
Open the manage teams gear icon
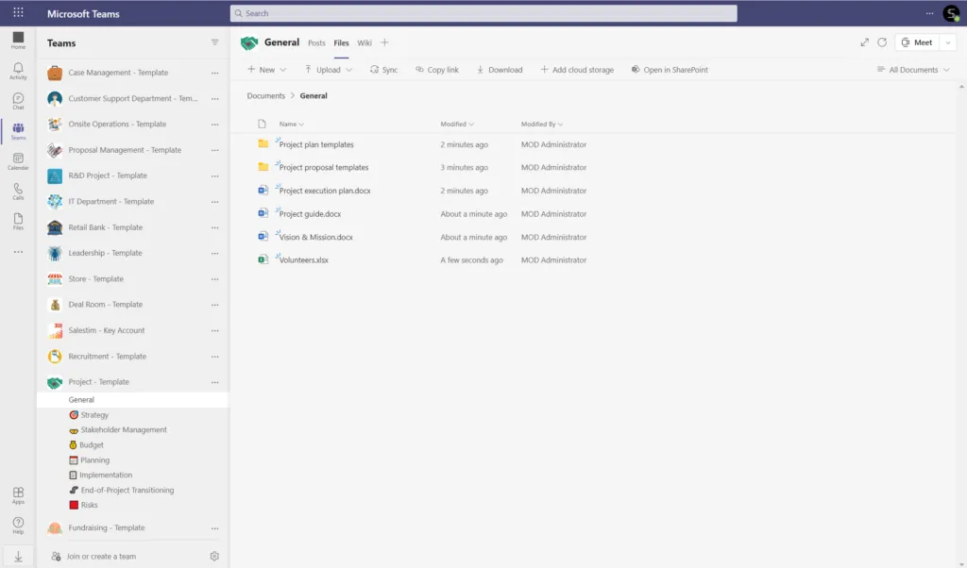tap(214, 557)
